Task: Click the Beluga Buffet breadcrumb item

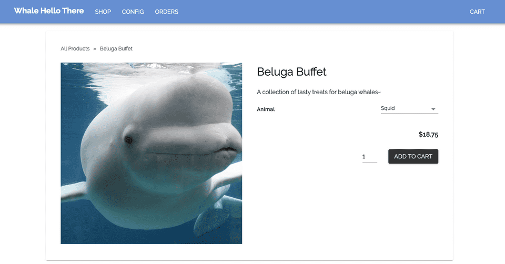Action: pyautogui.click(x=116, y=48)
